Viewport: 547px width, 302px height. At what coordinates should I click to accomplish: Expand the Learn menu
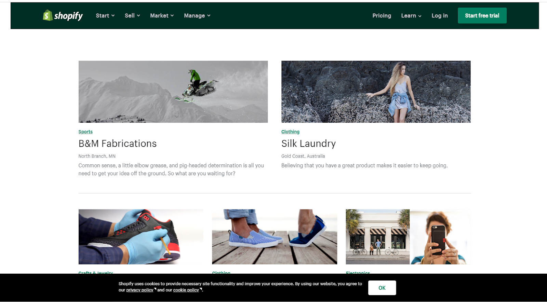411,16
